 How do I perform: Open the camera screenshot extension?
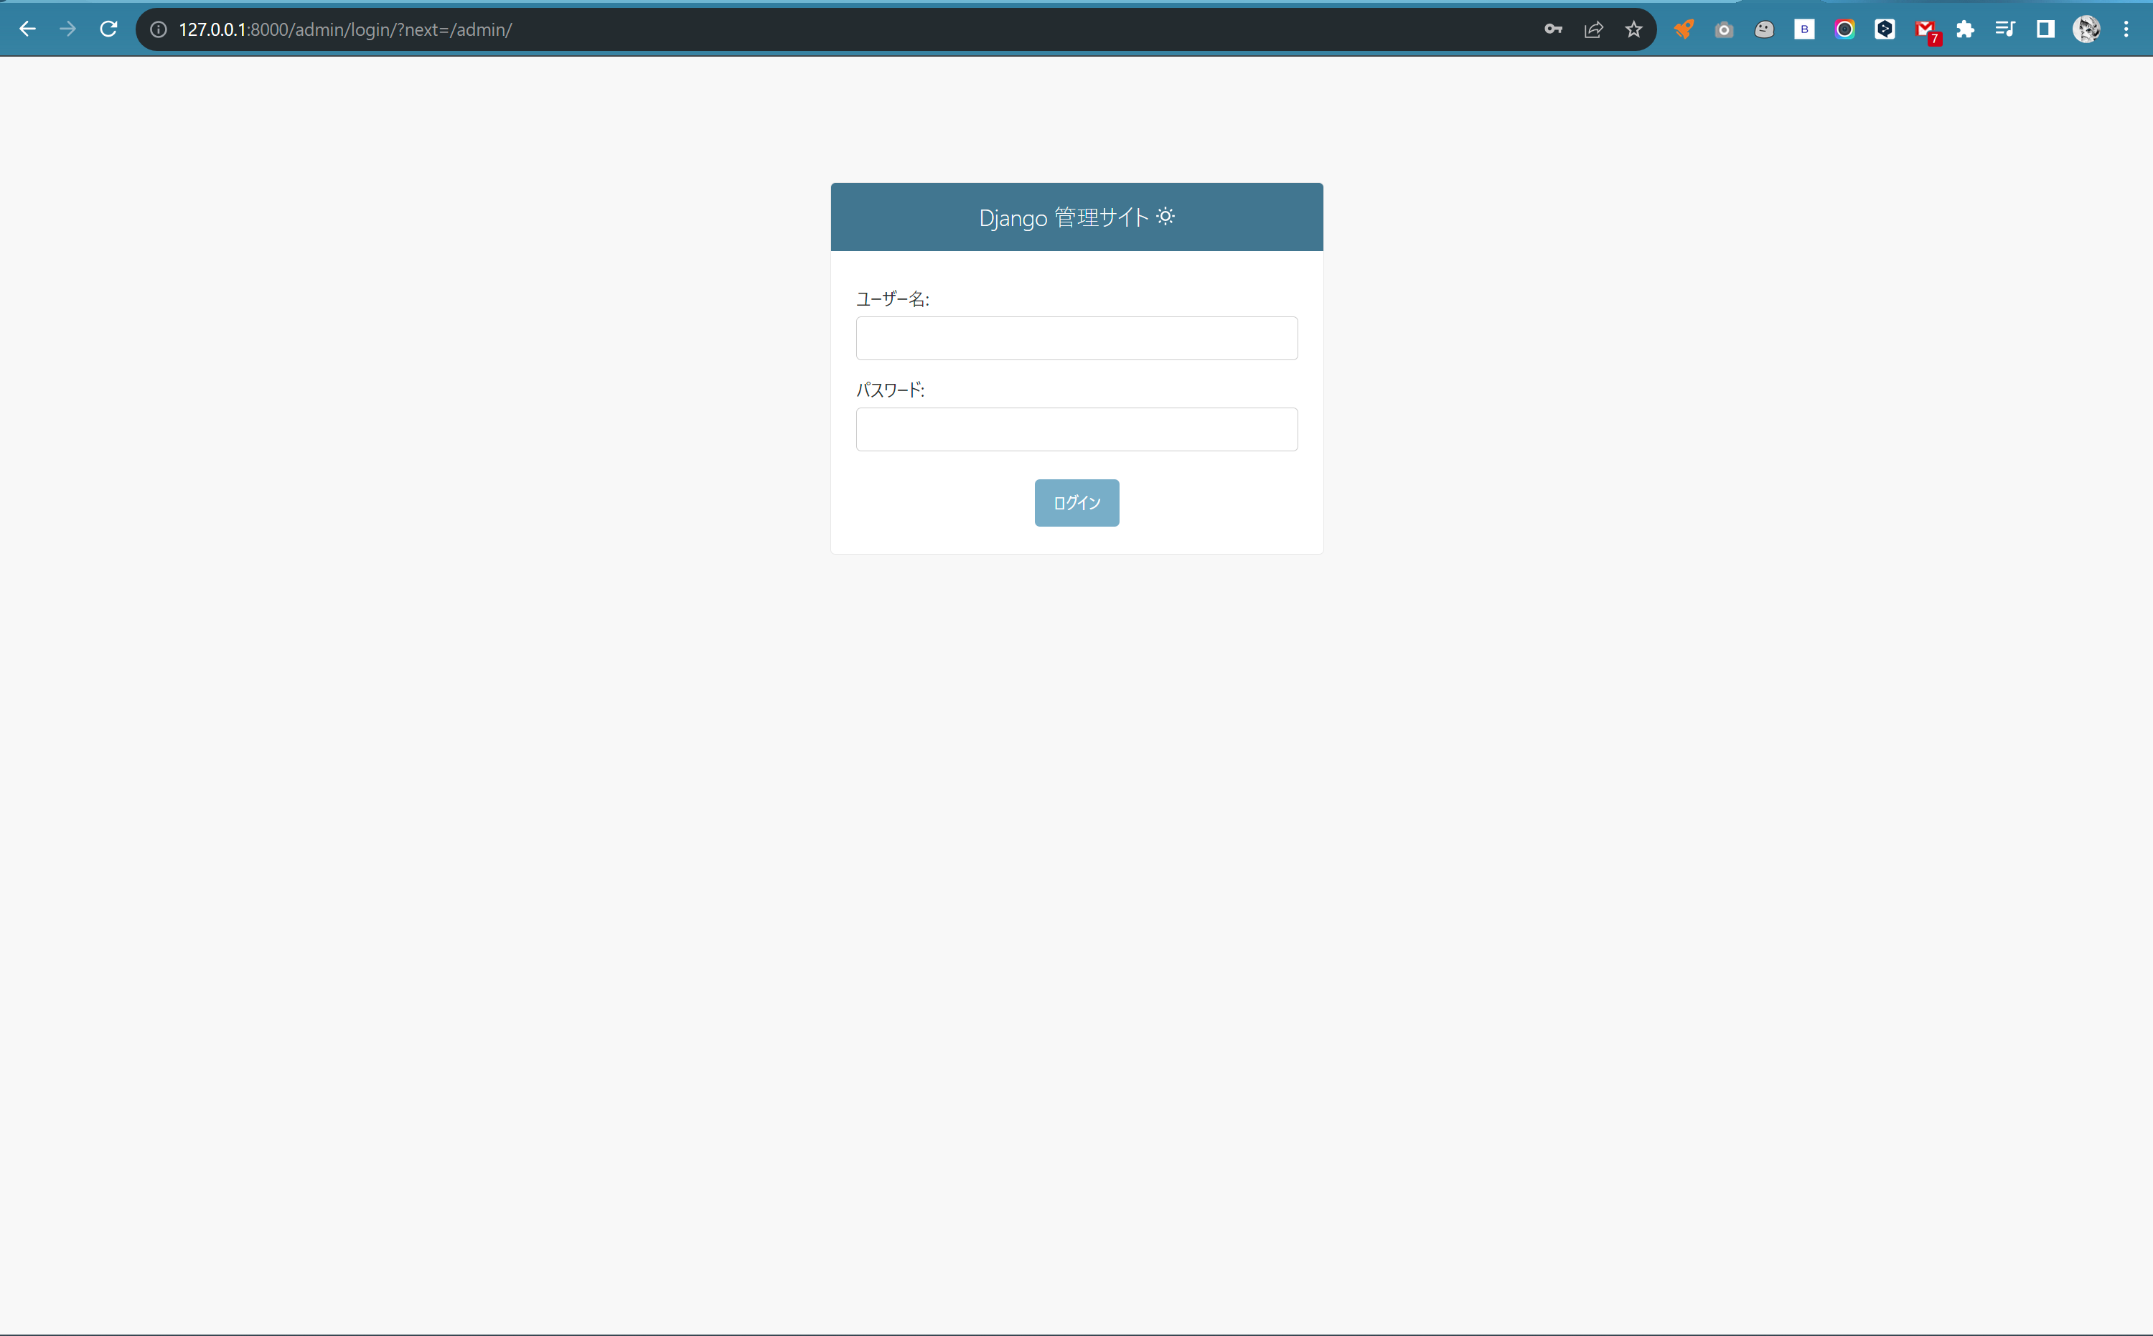click(x=1722, y=29)
